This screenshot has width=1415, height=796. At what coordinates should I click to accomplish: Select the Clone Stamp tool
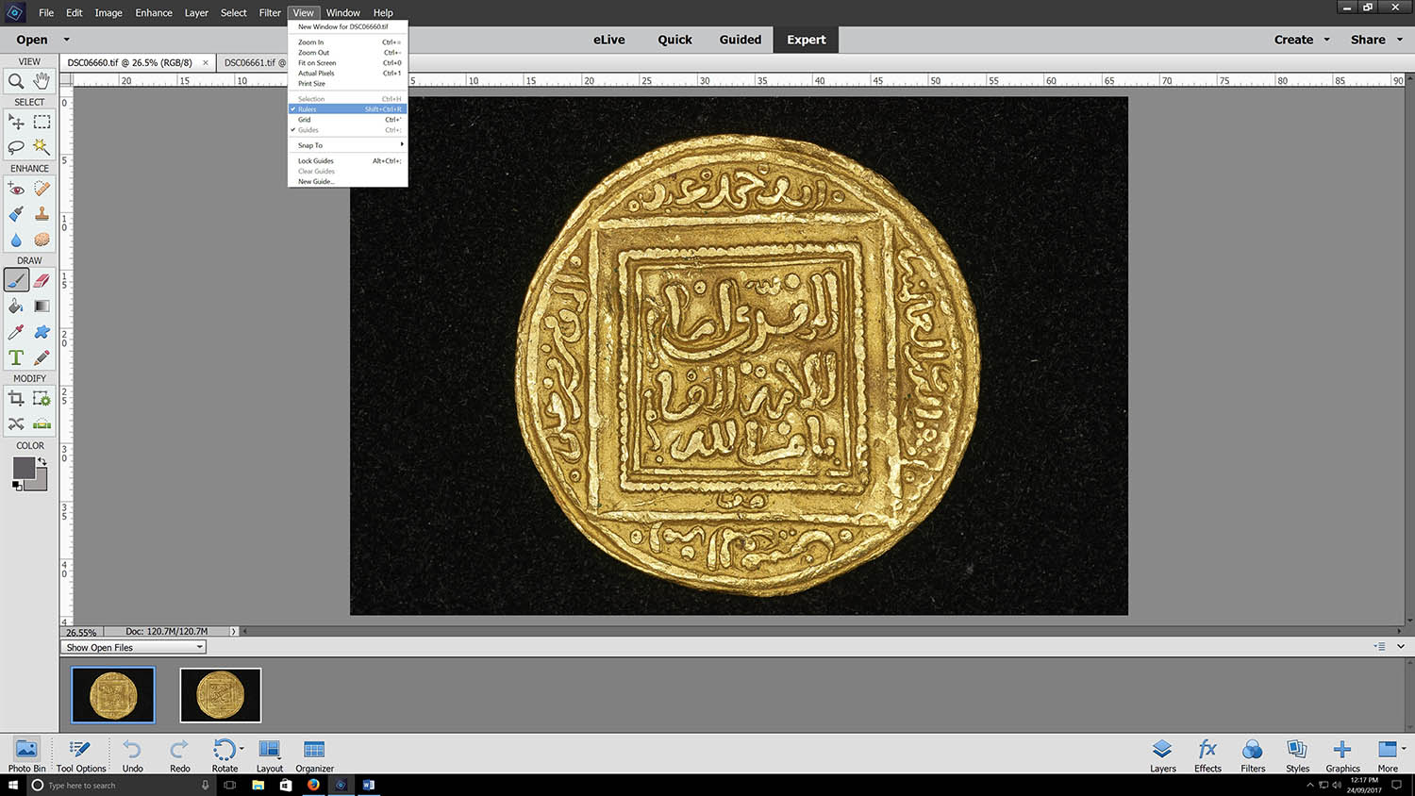42,214
